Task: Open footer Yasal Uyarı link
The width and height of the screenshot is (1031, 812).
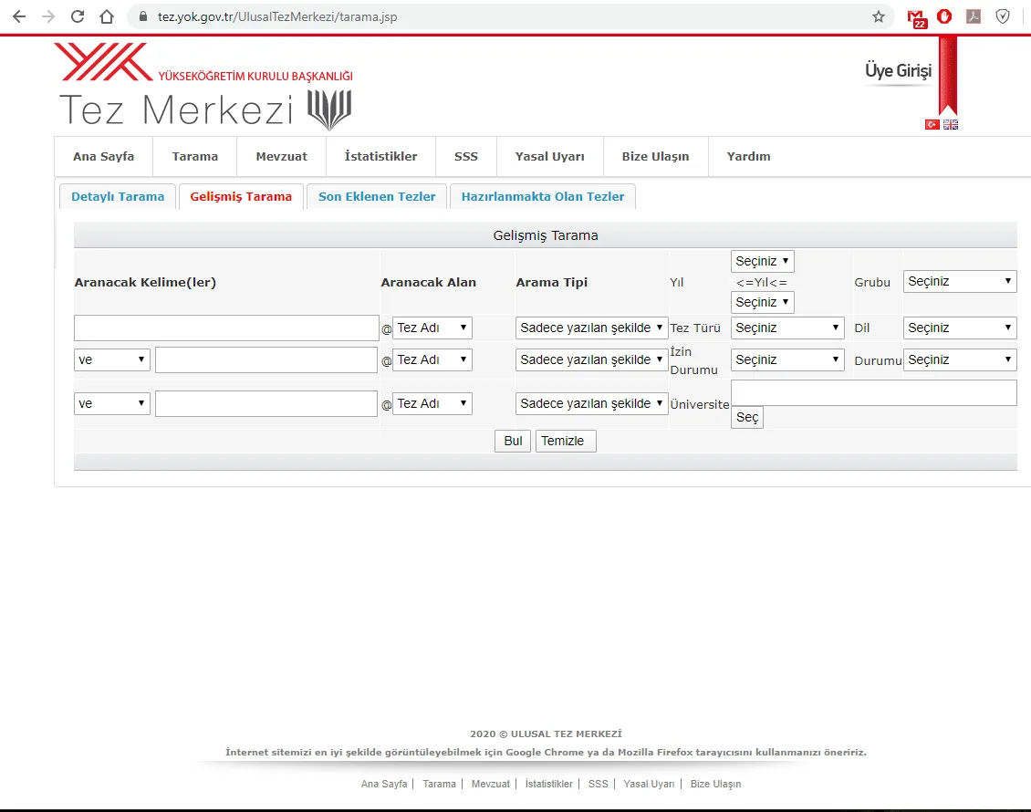Action: click(649, 784)
